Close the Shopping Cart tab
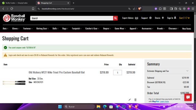196x110 pixels. point(68,3)
